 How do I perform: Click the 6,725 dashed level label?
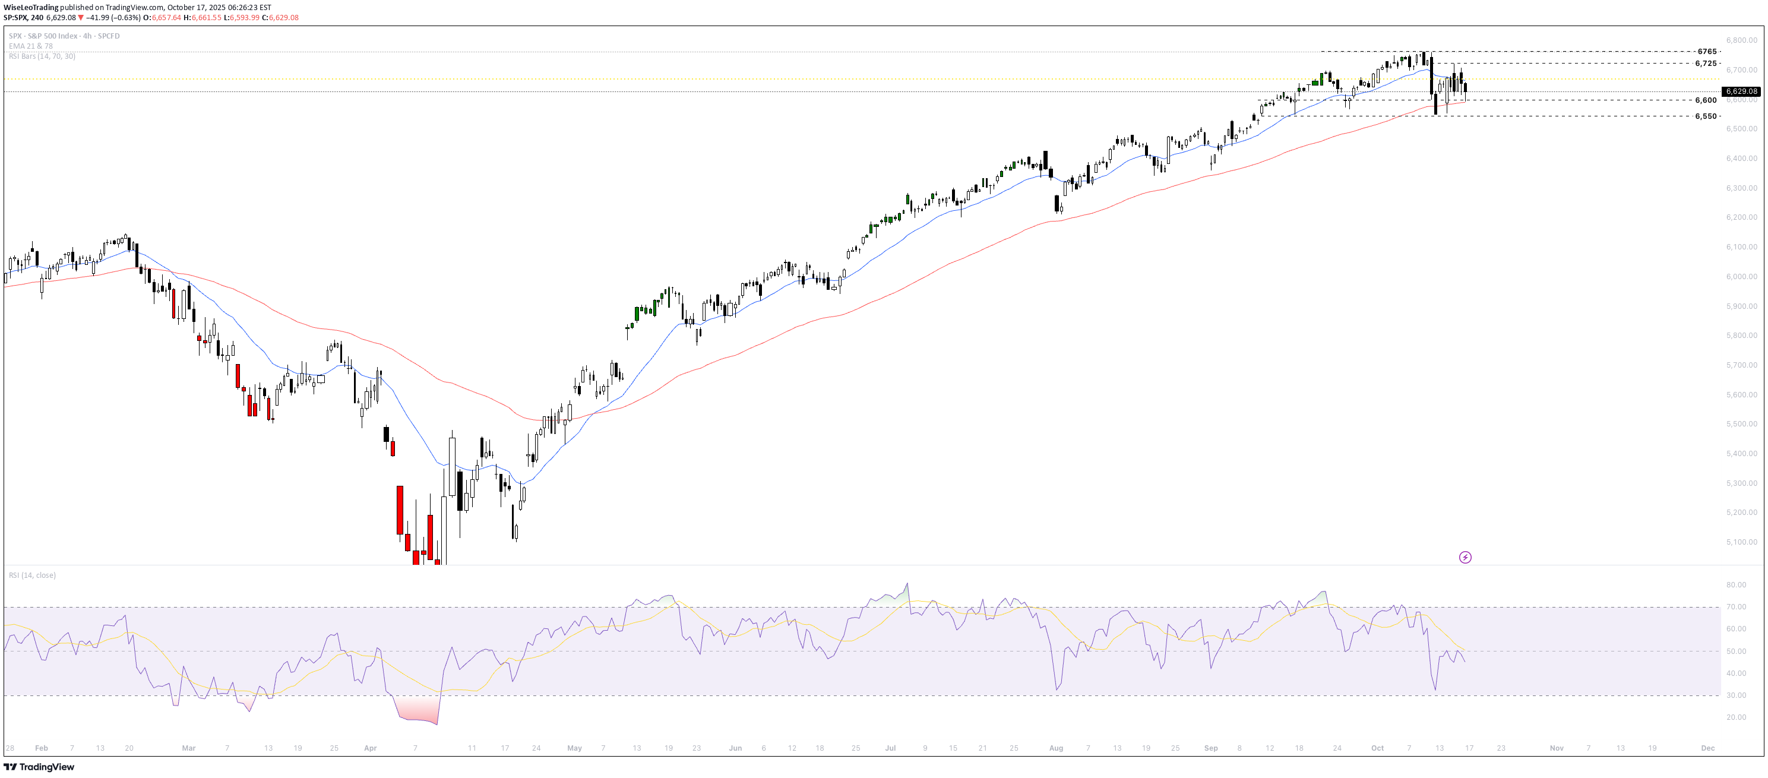pos(1706,63)
